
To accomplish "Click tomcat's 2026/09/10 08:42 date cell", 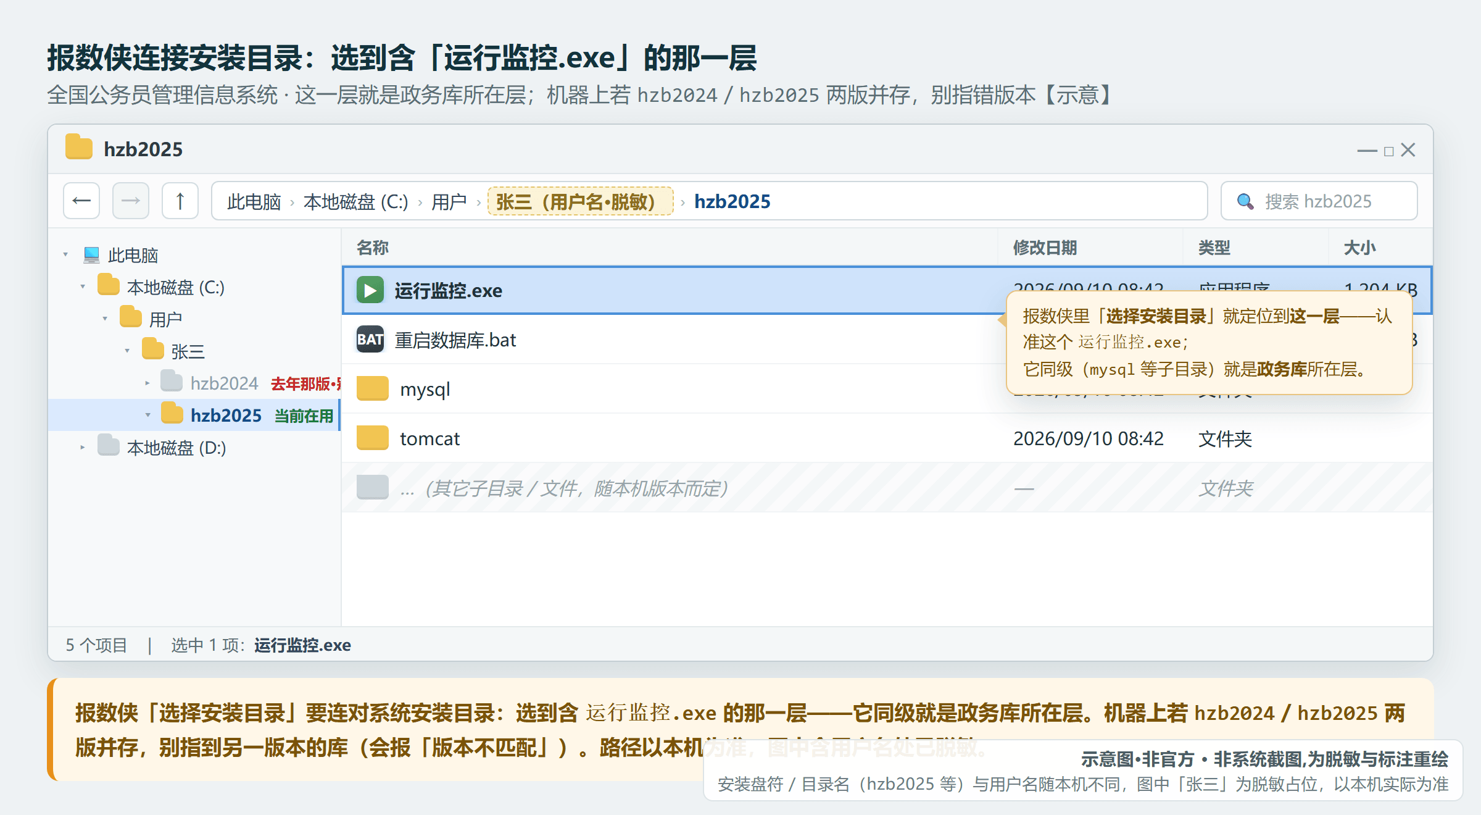I will [x=1089, y=439].
